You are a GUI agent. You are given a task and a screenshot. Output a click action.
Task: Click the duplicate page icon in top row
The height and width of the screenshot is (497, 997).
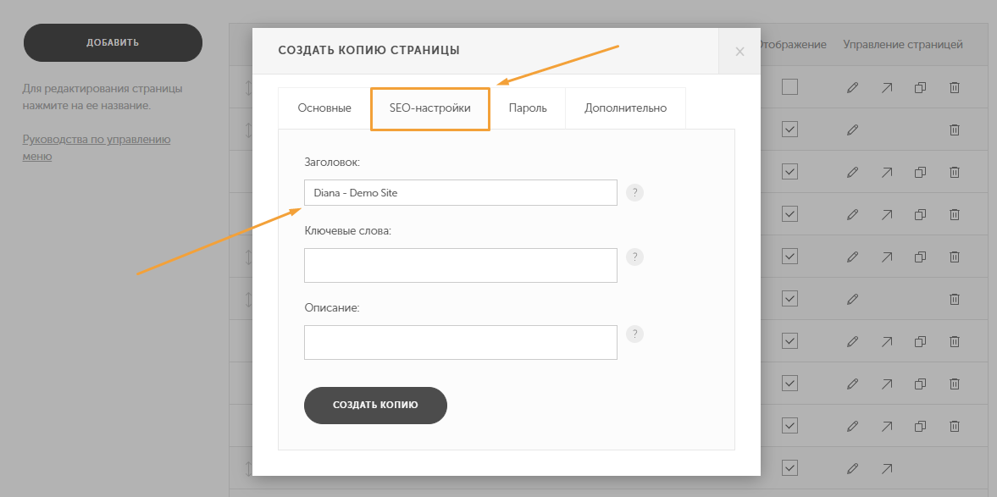tap(920, 88)
